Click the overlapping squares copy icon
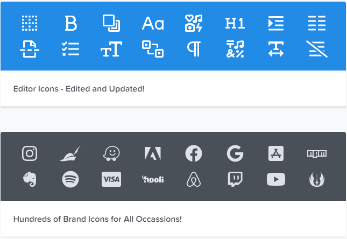Image resolution: width=347 pixels, height=239 pixels. tap(111, 23)
